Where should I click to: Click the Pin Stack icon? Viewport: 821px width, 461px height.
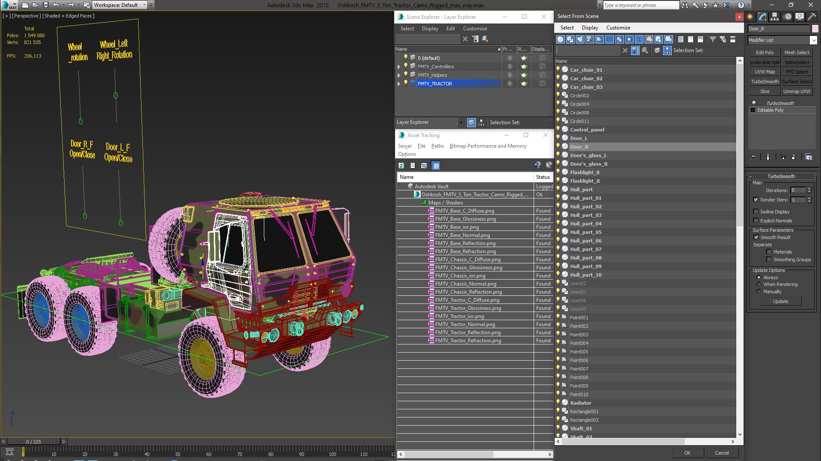point(753,157)
